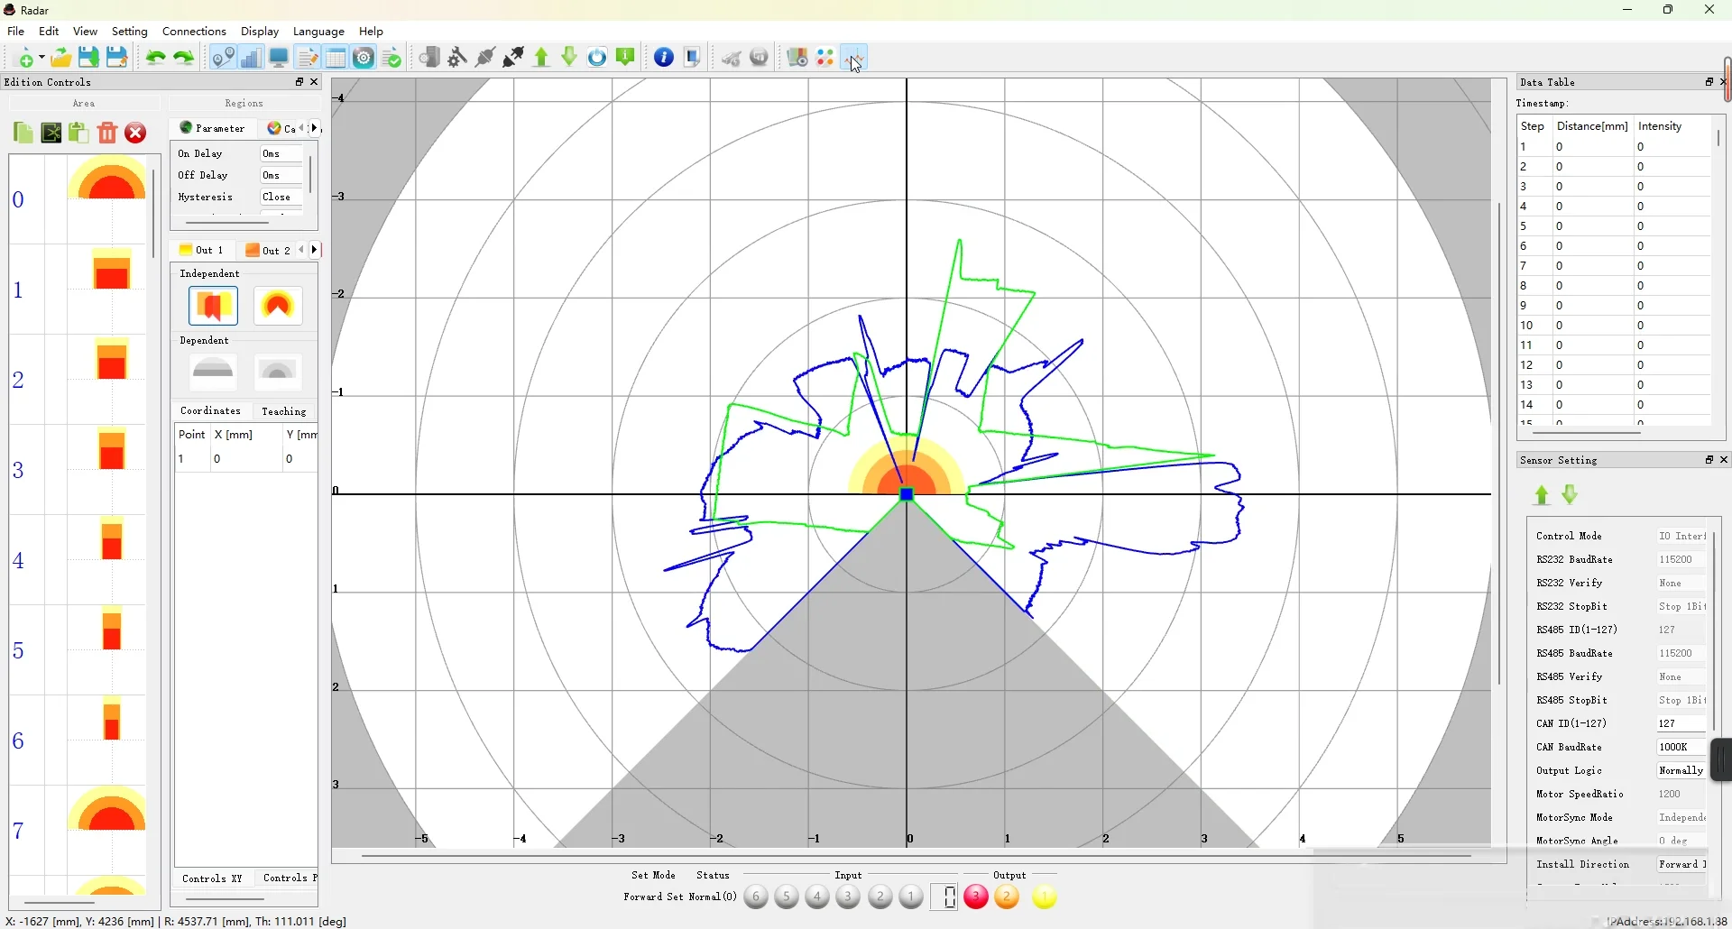Image resolution: width=1732 pixels, height=929 pixels.
Task: Click the gray plug connect icon
Action: (485, 58)
